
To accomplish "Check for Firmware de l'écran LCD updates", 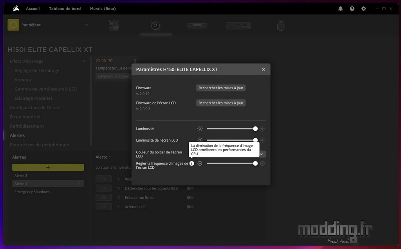I will click(221, 103).
